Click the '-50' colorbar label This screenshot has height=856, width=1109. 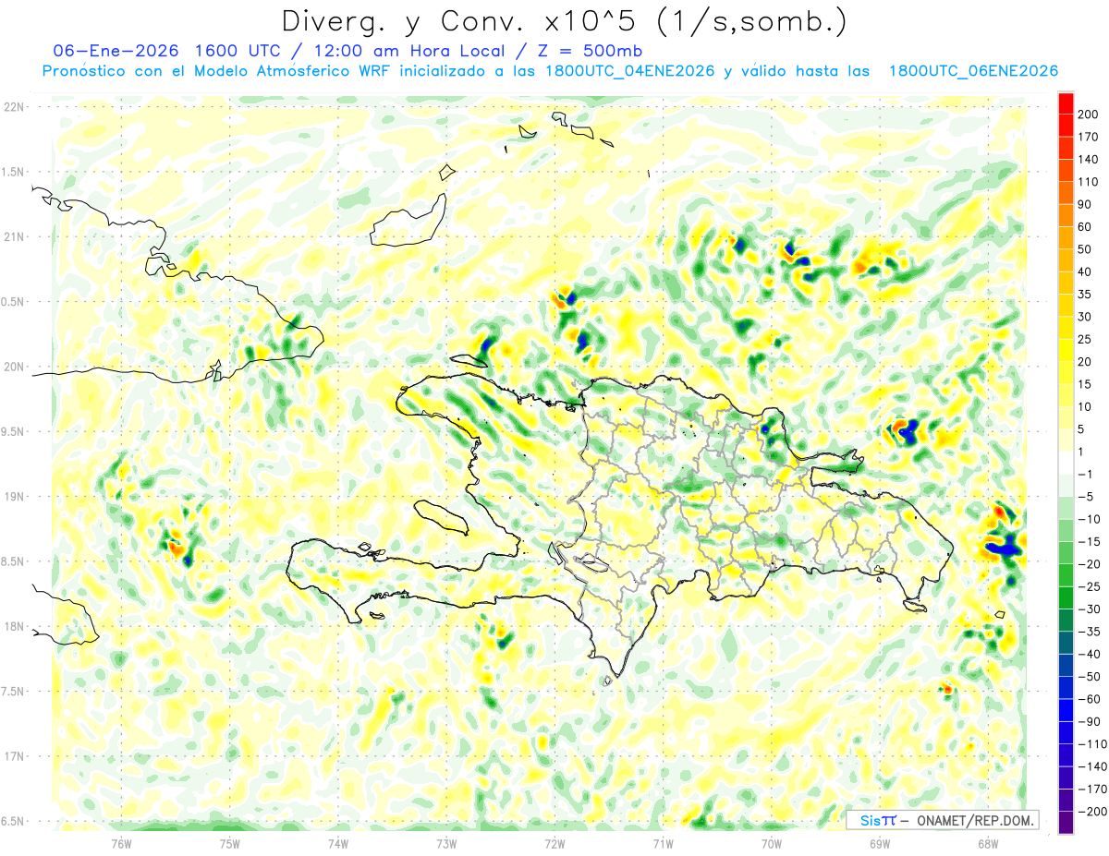coord(1091,676)
